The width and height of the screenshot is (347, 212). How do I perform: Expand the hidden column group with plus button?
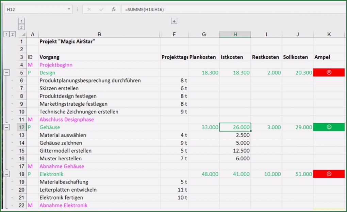pos(174,21)
